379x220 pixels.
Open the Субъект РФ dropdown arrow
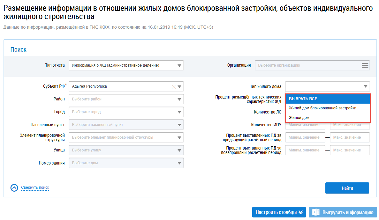(x=179, y=86)
